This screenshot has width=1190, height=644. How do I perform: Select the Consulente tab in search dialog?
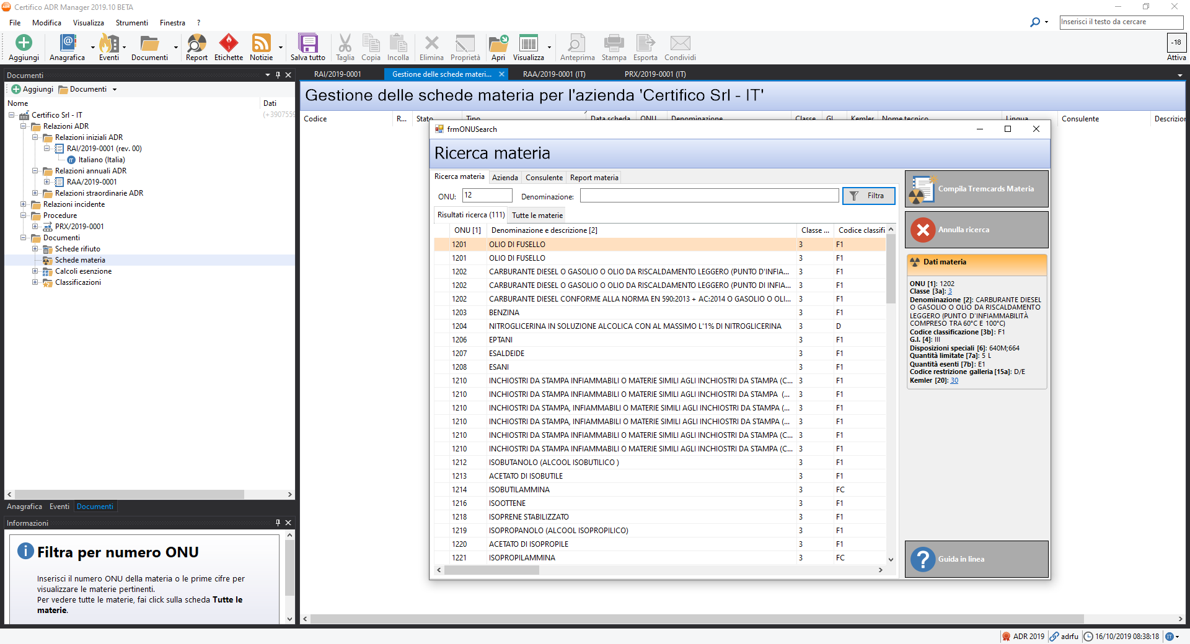pos(544,178)
